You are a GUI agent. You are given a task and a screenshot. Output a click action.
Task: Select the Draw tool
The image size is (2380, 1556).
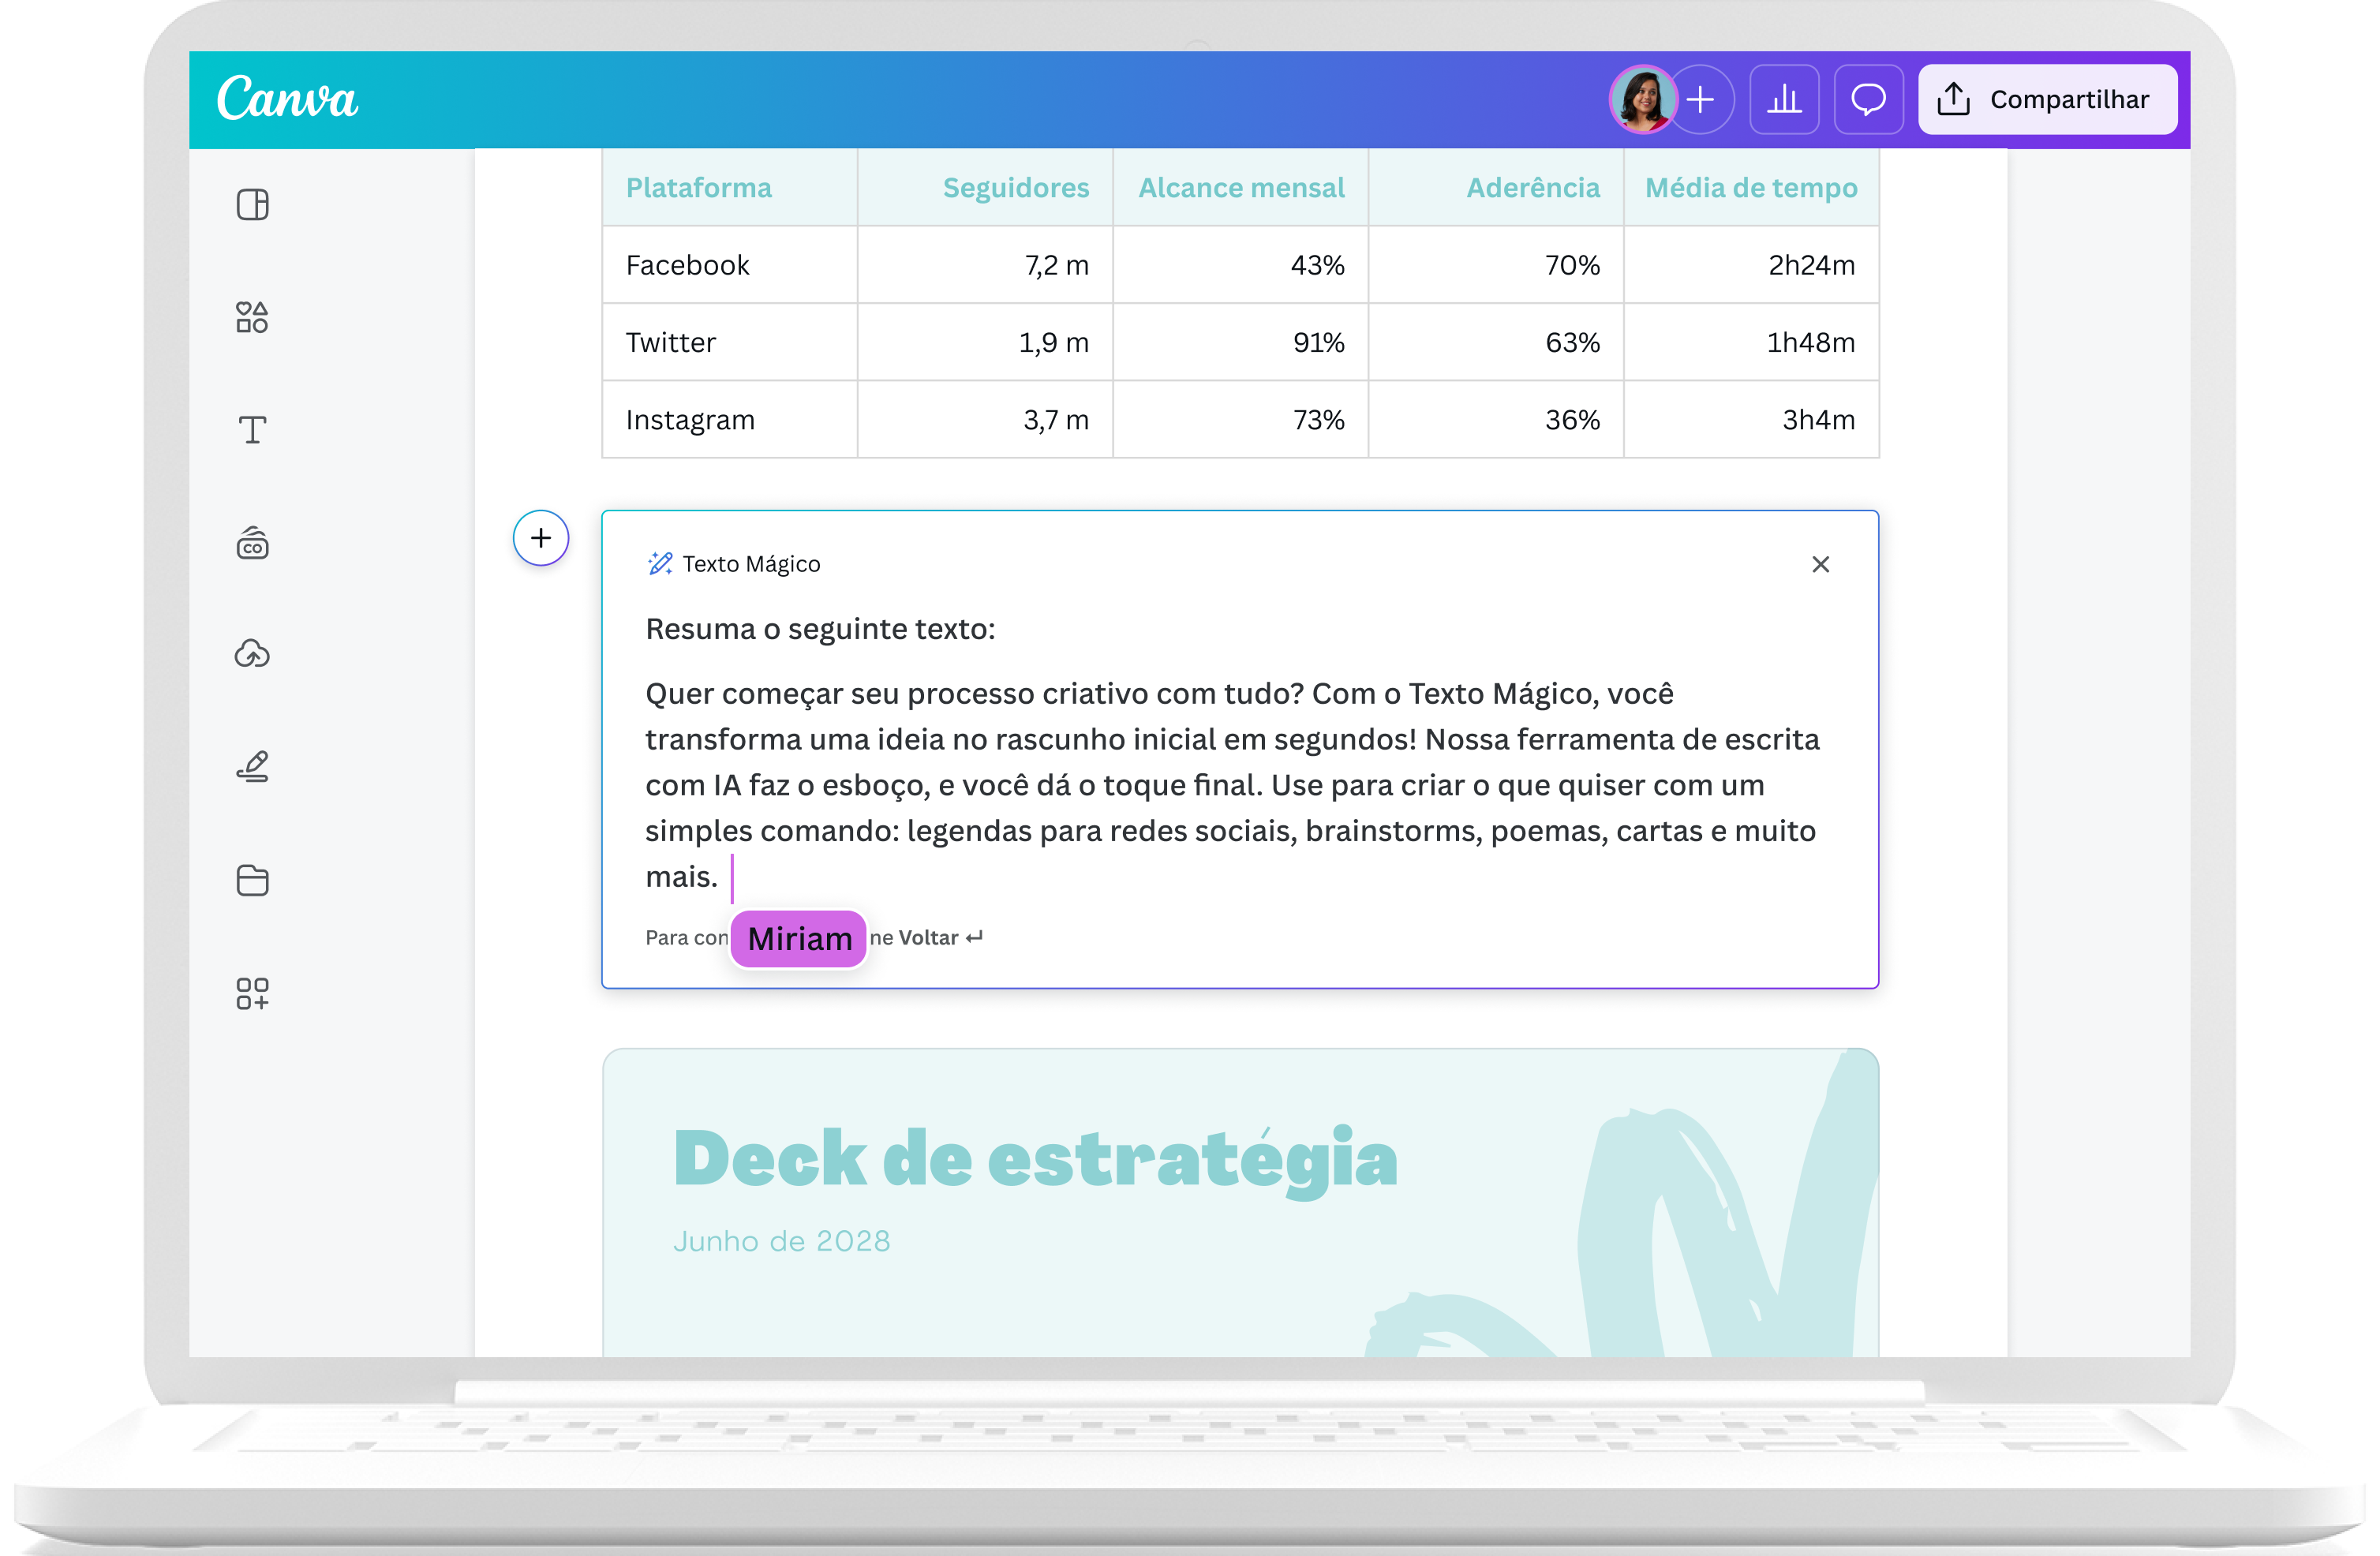pos(252,767)
